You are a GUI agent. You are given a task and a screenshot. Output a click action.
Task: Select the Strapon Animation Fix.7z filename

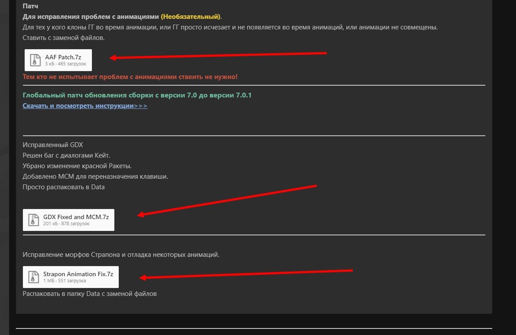[78, 274]
